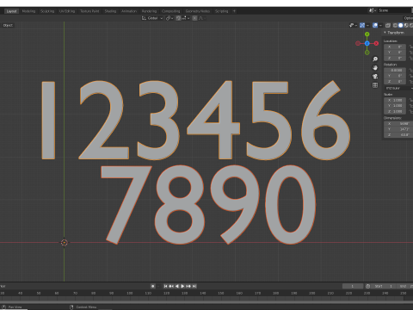The image size is (413, 310).
Task: Open the proportional falloff curve dropdown
Action: point(201,18)
